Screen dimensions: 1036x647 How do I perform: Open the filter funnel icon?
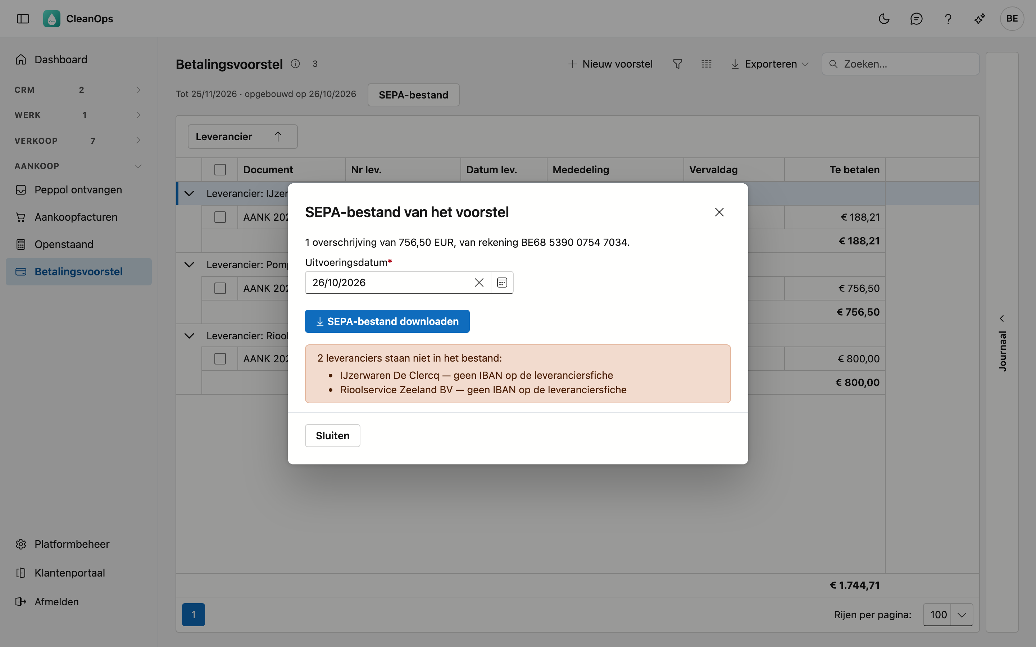coord(677,64)
